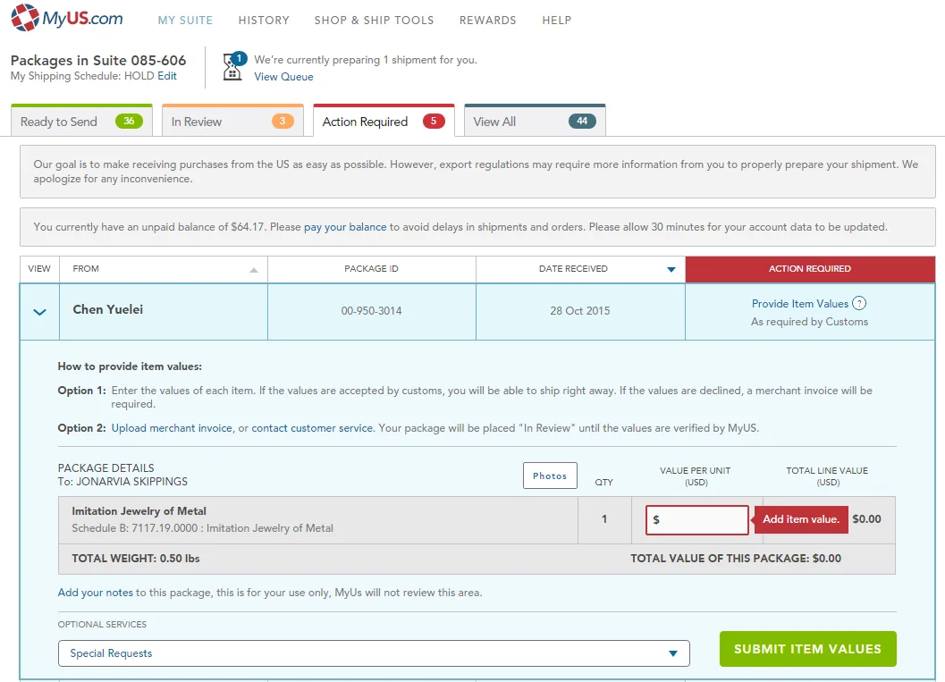Open the HISTORY menu item
Viewport: 945px width, 682px height.
click(x=263, y=20)
